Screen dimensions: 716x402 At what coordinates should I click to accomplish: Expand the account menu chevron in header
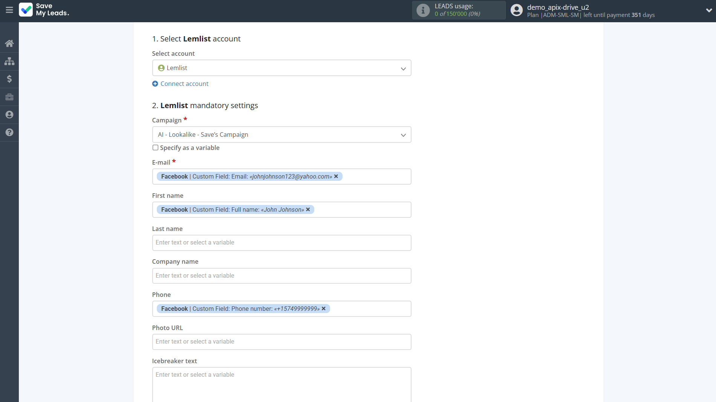click(x=708, y=10)
